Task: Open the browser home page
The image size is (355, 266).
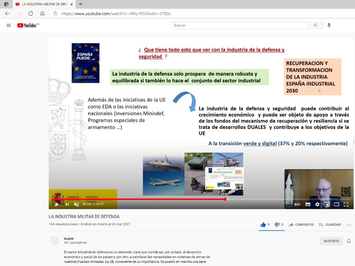Action: point(42,14)
